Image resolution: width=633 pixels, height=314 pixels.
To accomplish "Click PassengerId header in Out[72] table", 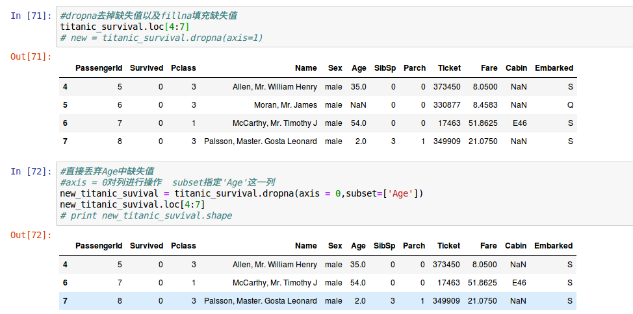I will [99, 246].
